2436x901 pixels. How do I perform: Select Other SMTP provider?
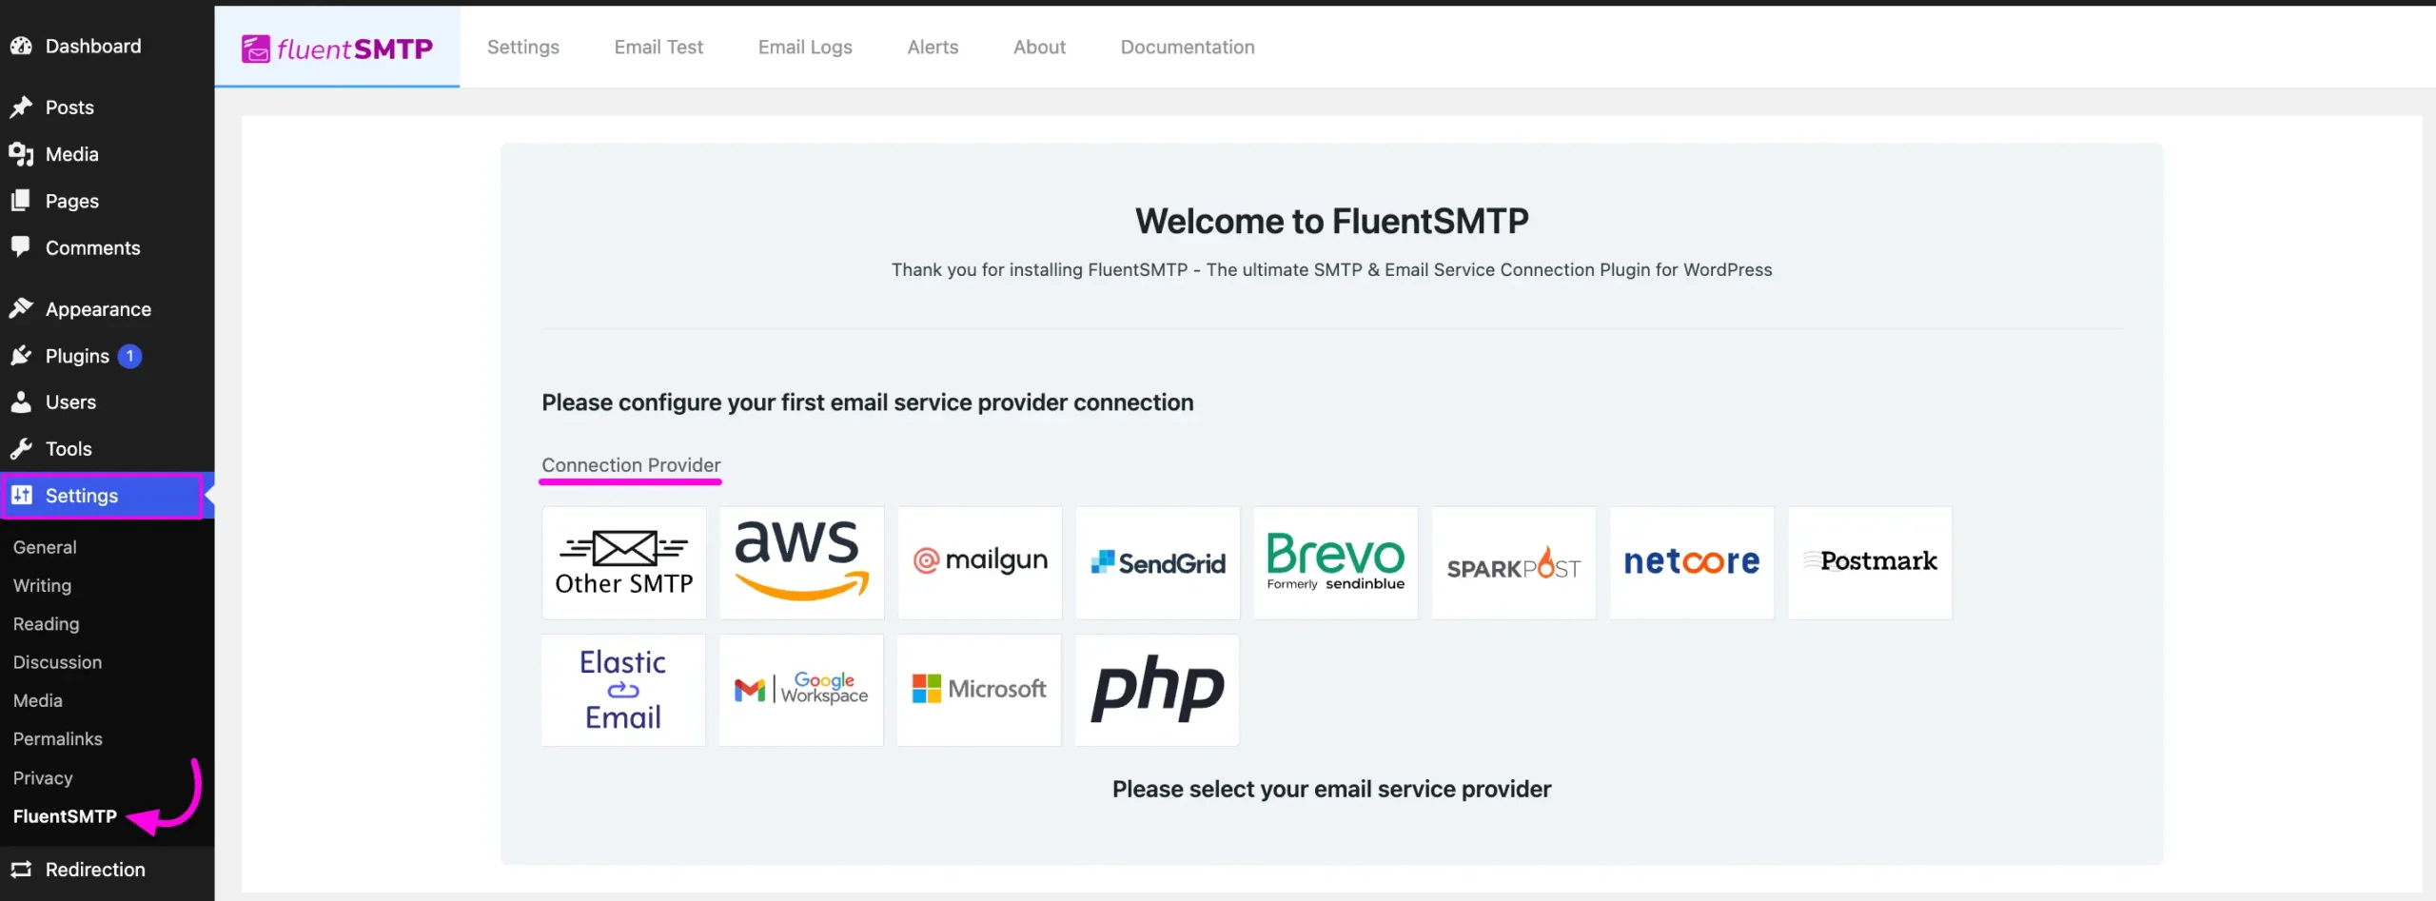point(624,562)
